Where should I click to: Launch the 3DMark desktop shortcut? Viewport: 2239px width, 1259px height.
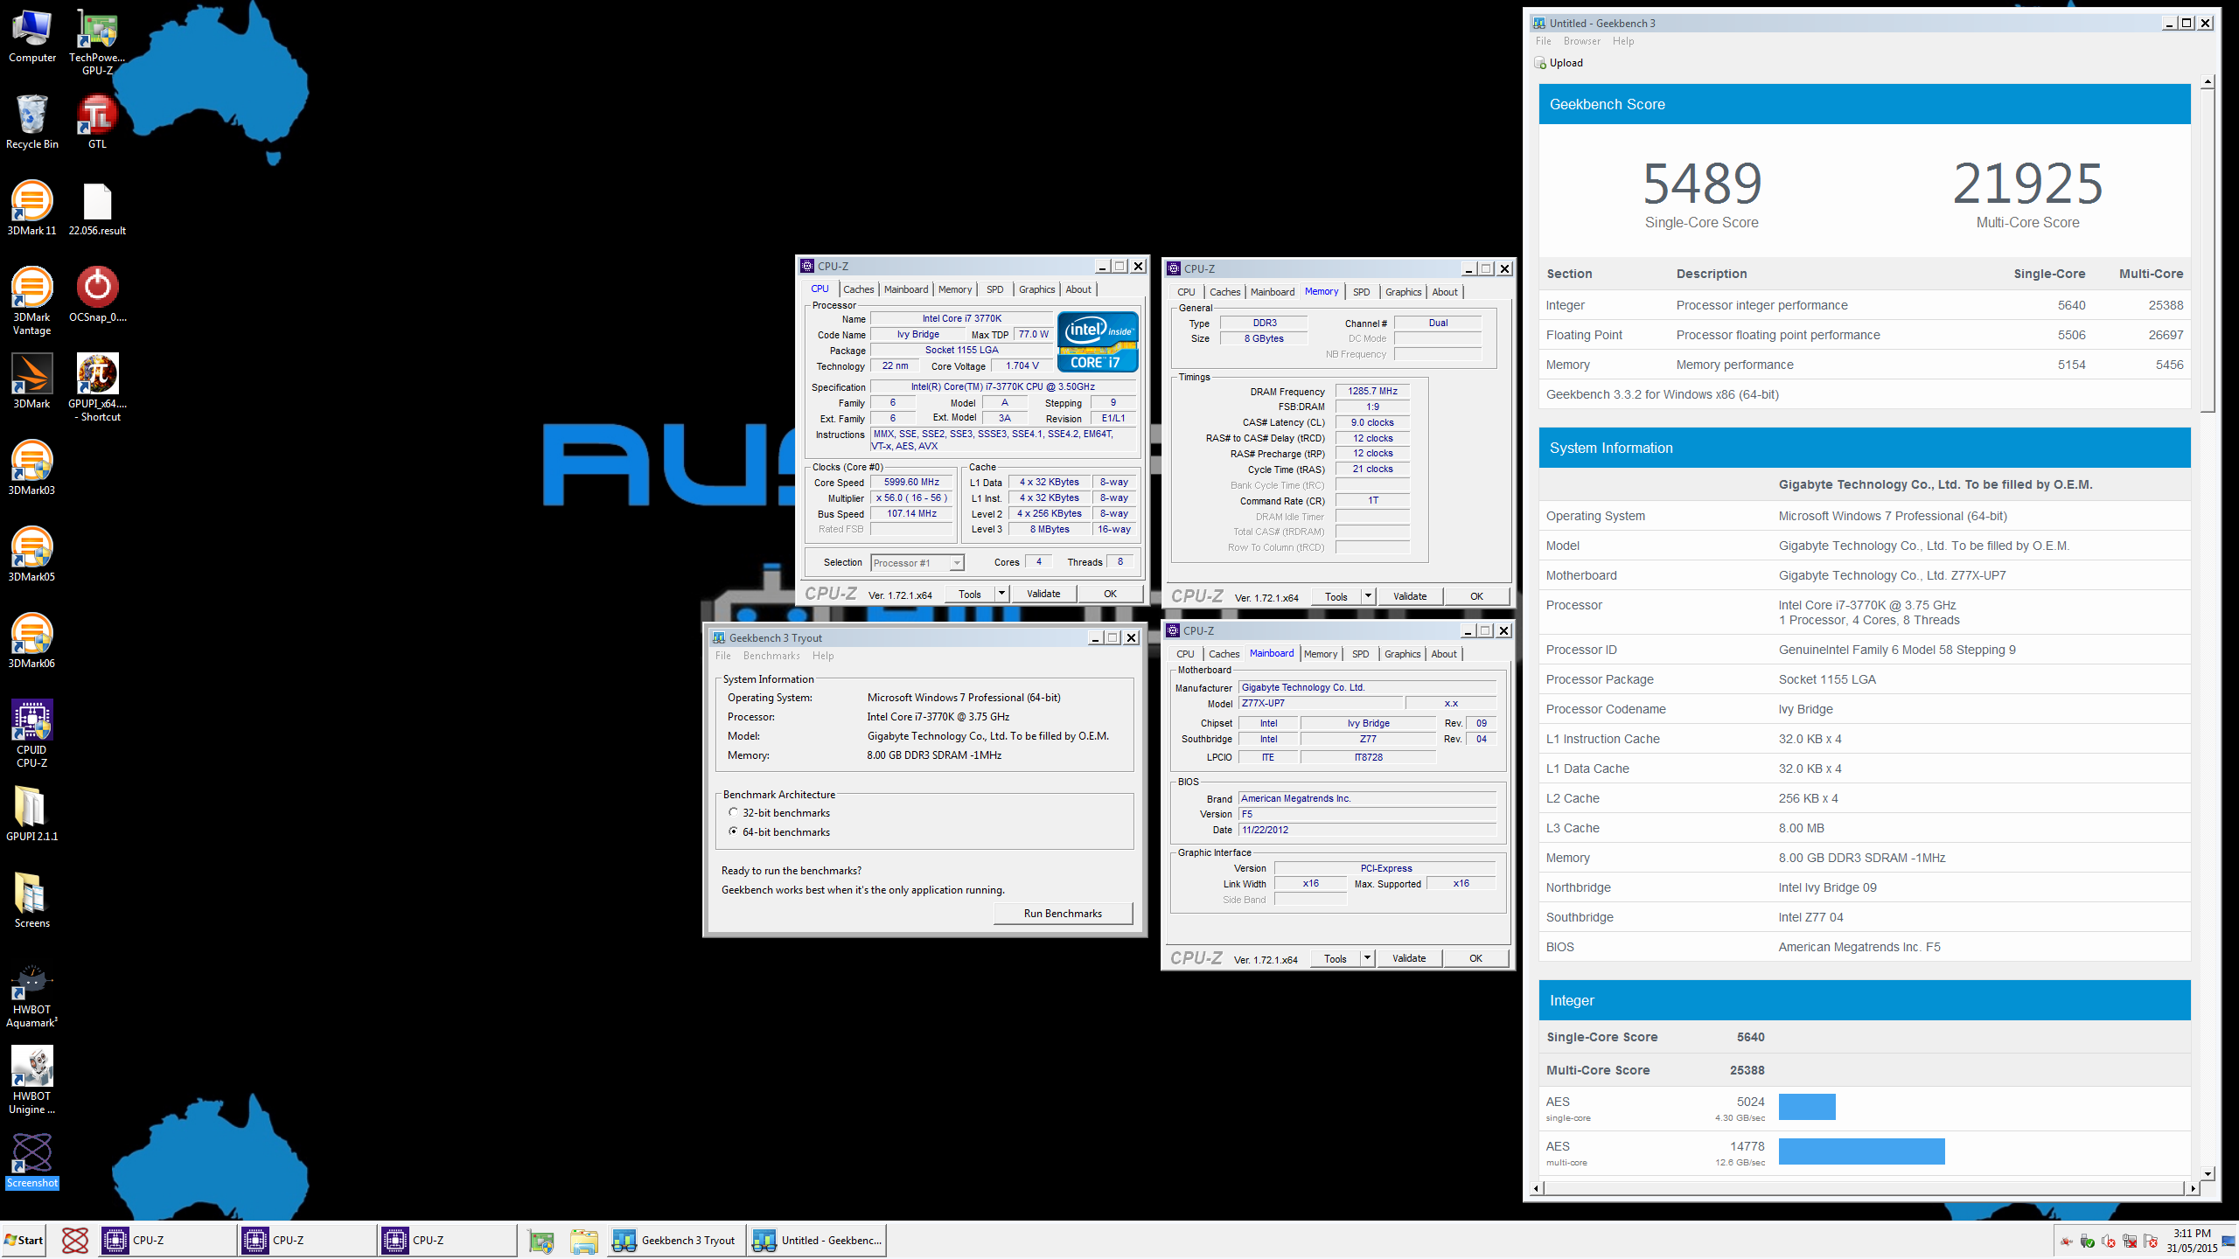32,381
